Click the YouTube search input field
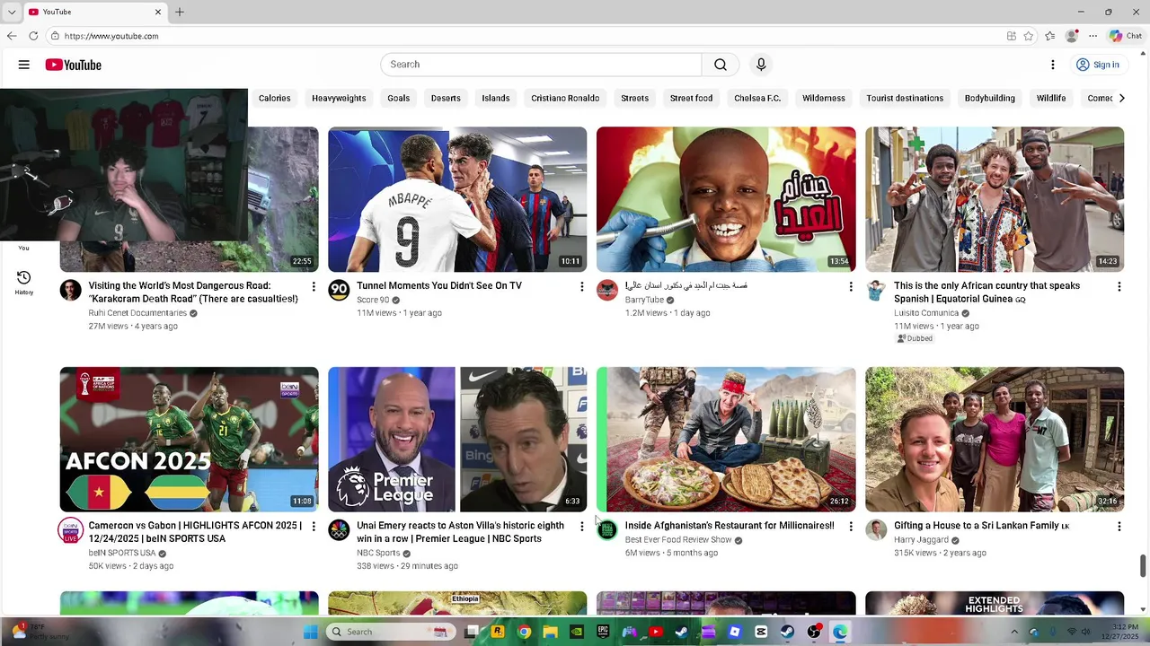Viewport: 1150px width, 646px height. tap(541, 65)
